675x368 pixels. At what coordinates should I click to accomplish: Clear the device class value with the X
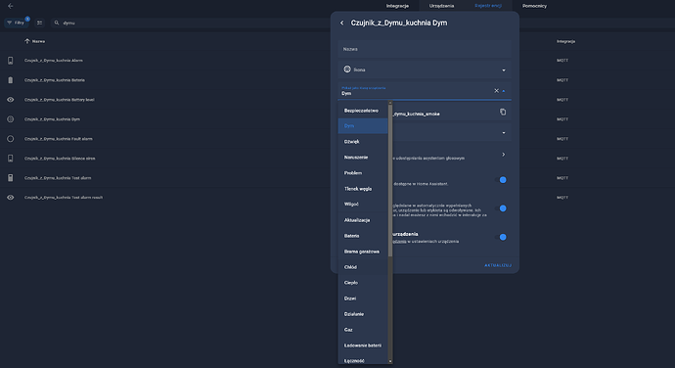coord(496,91)
